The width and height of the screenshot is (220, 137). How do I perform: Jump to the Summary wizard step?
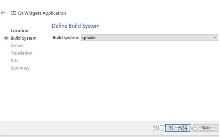[20, 68]
